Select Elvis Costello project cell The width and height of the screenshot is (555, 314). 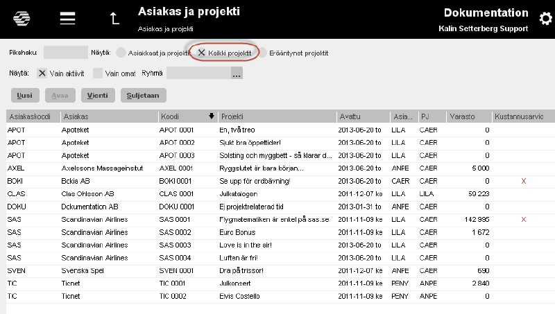[x=239, y=296]
